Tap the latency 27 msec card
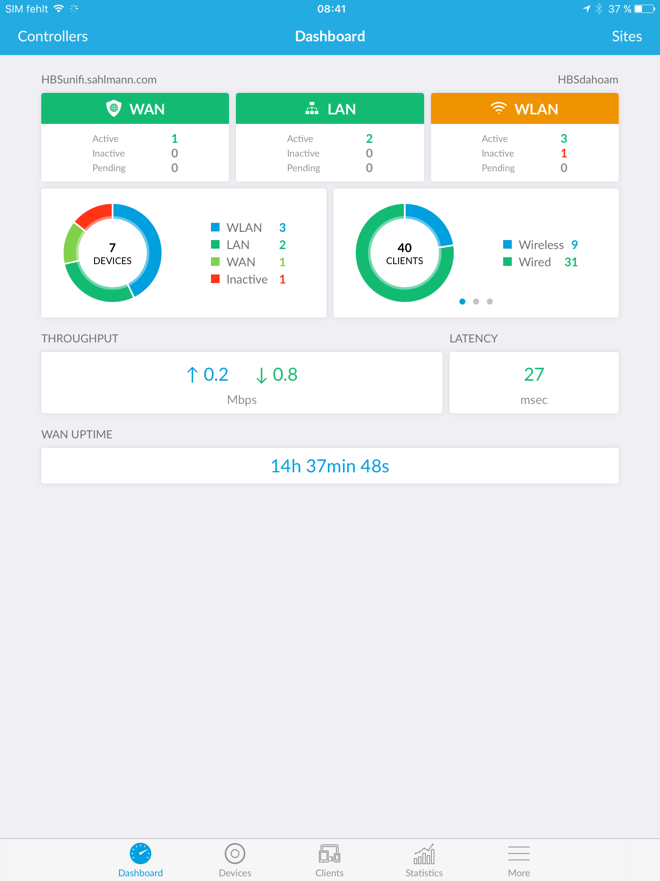Image resolution: width=660 pixels, height=881 pixels. click(534, 383)
